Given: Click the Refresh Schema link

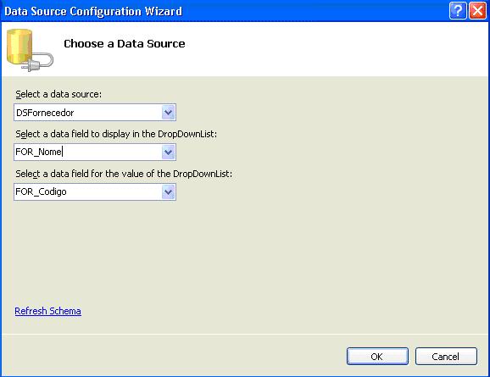Looking at the screenshot, I should [x=47, y=311].
